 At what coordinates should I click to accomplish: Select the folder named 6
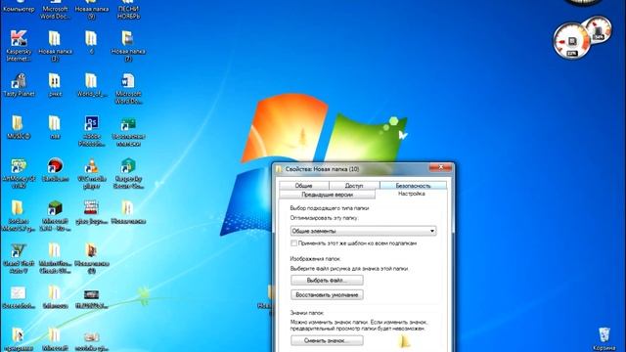(91, 42)
